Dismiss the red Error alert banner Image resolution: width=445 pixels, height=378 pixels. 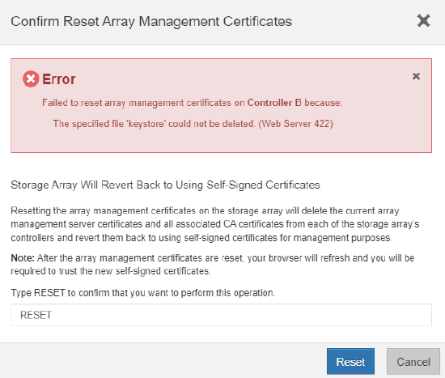(416, 76)
